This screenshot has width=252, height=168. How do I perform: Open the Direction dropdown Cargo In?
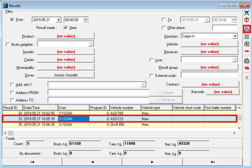pyautogui.click(x=235, y=36)
